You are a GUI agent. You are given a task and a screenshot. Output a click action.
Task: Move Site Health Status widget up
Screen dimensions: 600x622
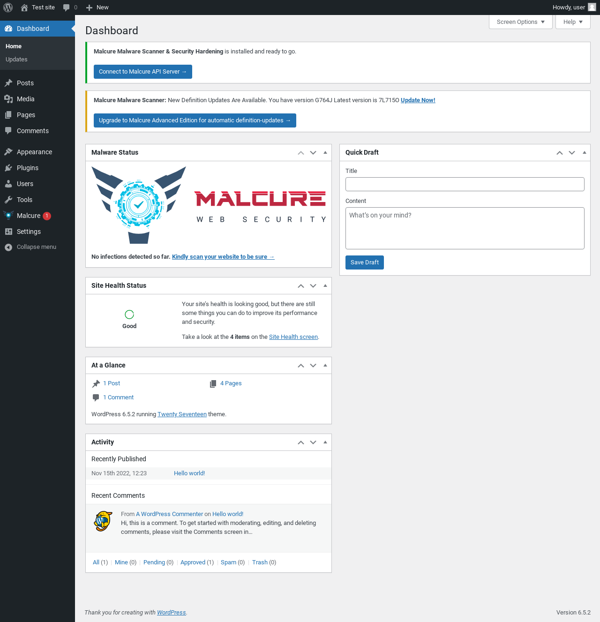pyautogui.click(x=301, y=286)
